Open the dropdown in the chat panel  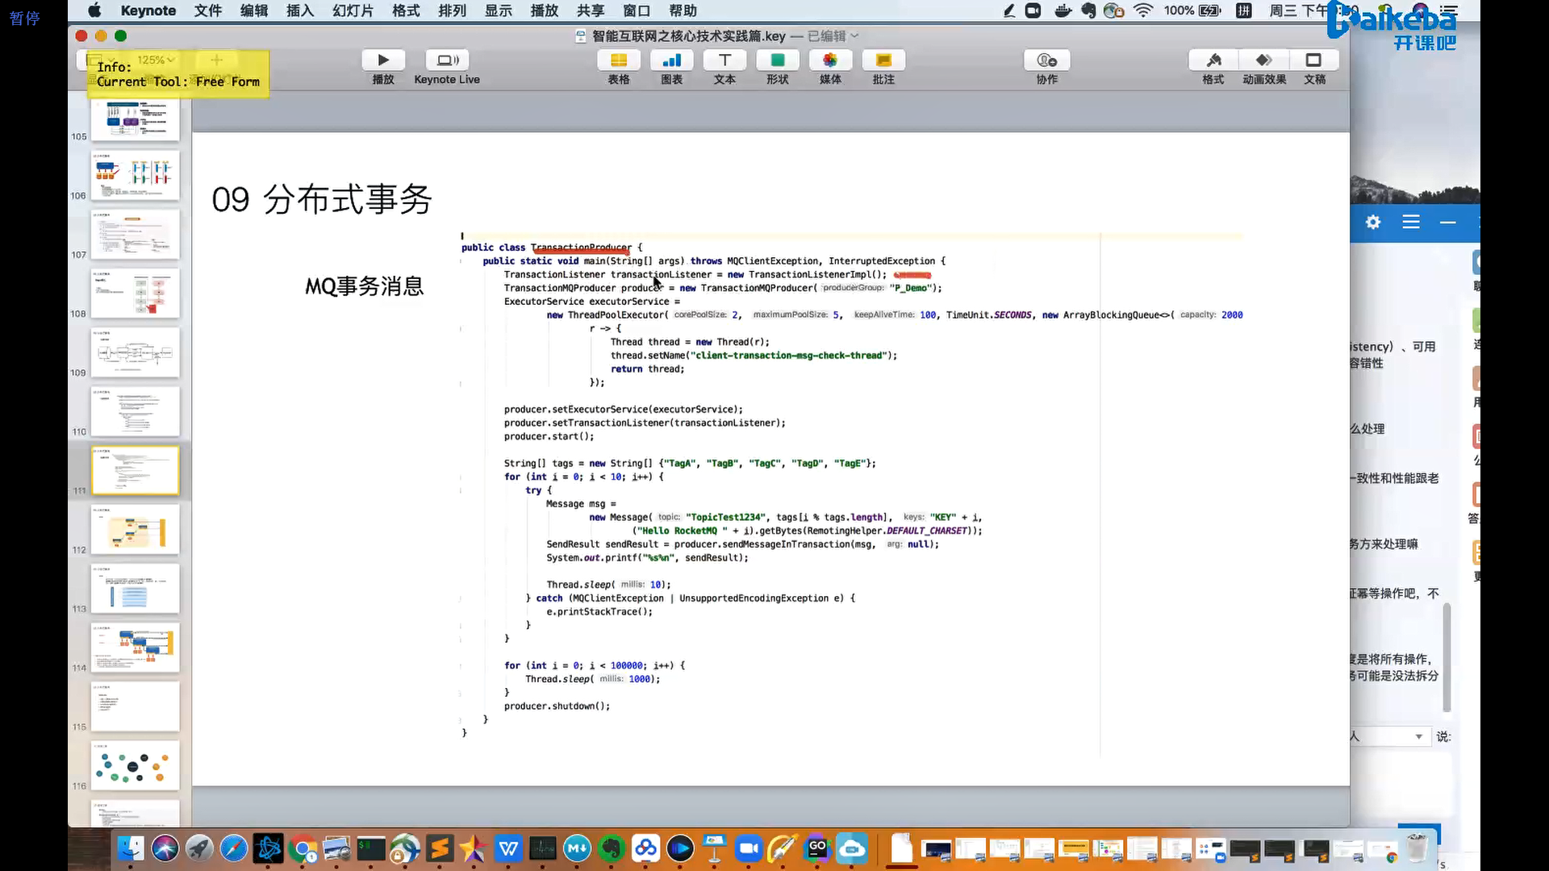tap(1418, 736)
